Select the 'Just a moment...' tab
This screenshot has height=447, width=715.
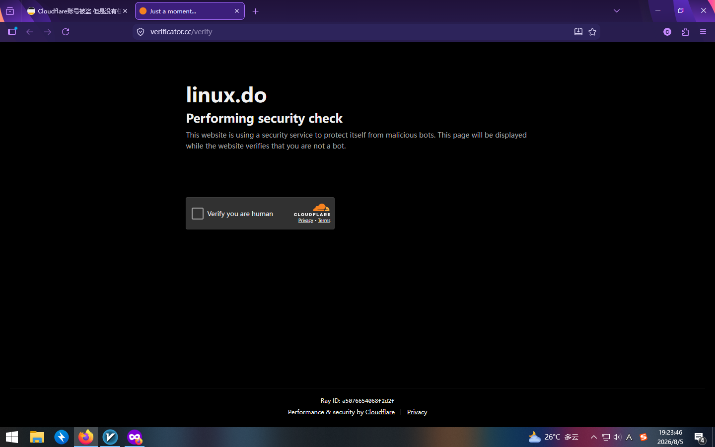(x=190, y=11)
